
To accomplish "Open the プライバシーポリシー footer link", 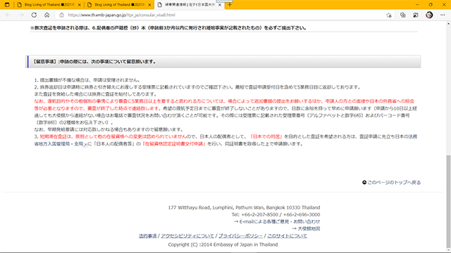I will click(x=240, y=236).
